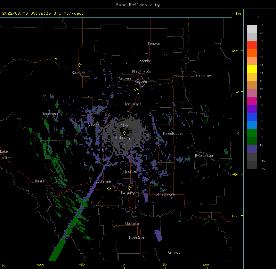Click the Sylvan label on map
The height and width of the screenshot is (269, 276).
point(125,78)
